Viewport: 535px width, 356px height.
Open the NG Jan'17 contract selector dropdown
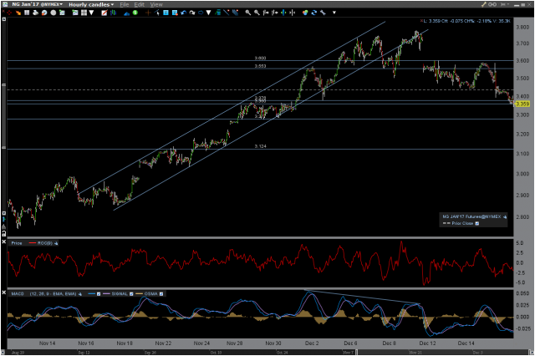pos(37,4)
